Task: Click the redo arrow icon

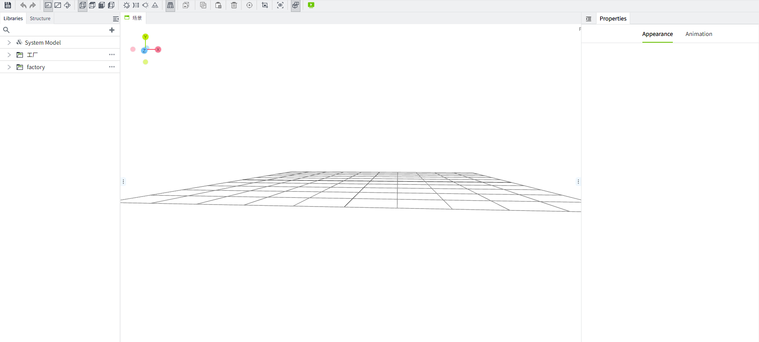Action: pyautogui.click(x=33, y=5)
